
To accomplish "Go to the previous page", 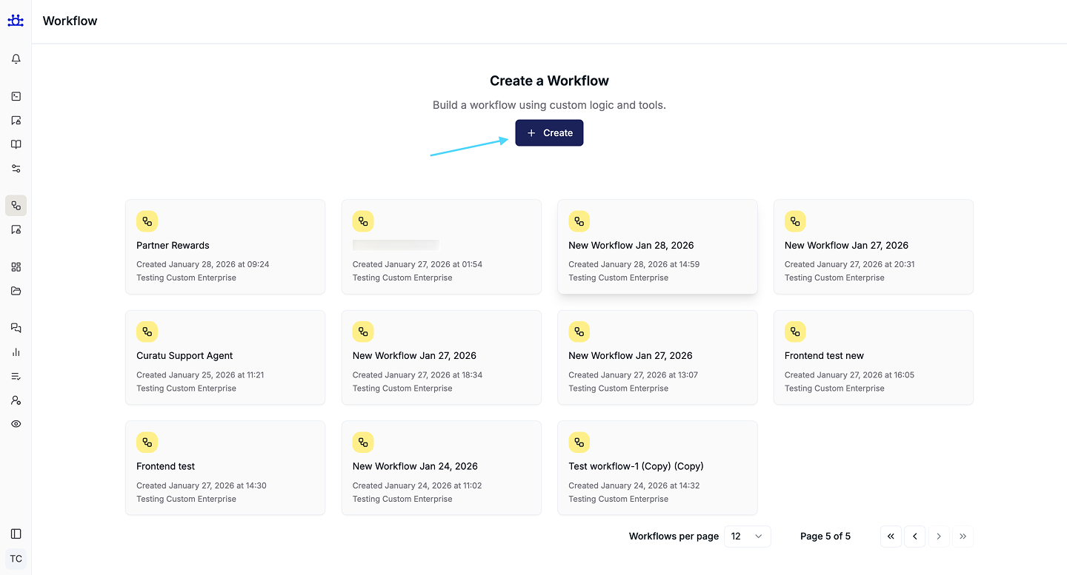I will tap(915, 537).
